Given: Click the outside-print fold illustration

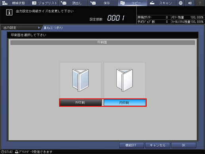Looking at the screenshot, I should (80, 80).
